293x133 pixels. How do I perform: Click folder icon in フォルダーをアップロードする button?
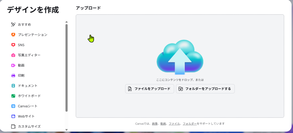click(181, 89)
